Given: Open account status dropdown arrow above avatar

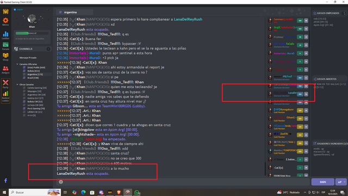Looking at the screenshot, I should (47, 10).
